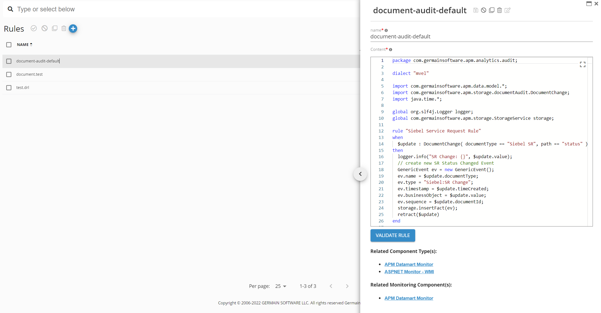This screenshot has width=601, height=313.
Task: Click the VALIDATE RULE button
Action: tap(392, 235)
